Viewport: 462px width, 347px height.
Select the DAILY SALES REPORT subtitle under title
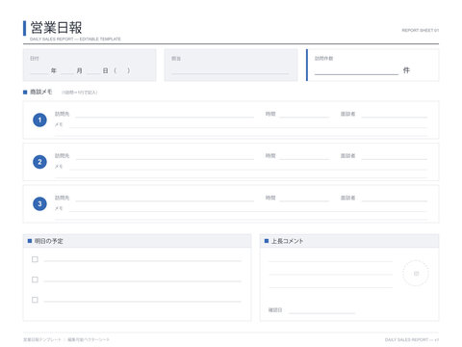click(75, 39)
